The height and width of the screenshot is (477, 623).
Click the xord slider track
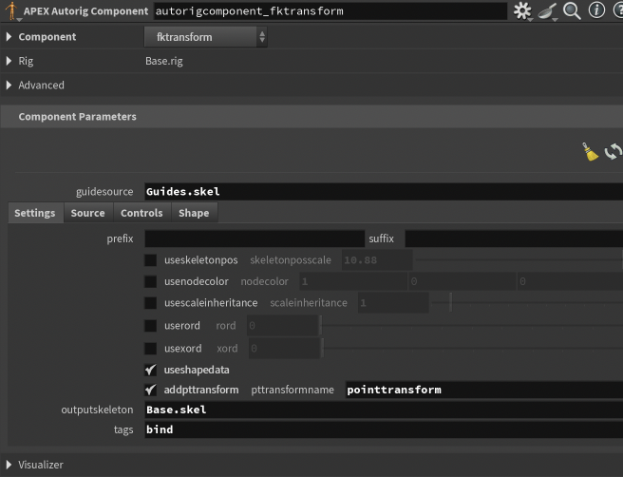(x=473, y=349)
